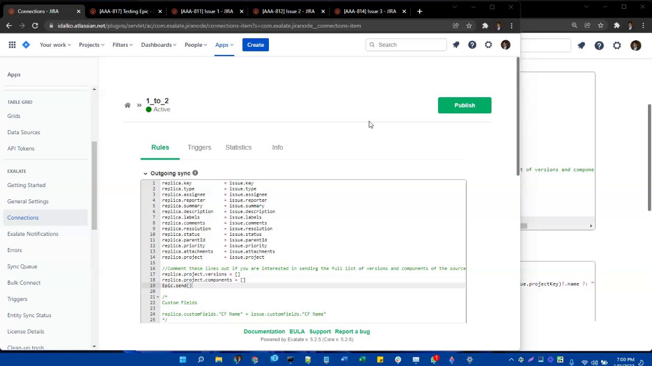652x366 pixels.
Task: Switch to the Statistics tab
Action: [238, 147]
